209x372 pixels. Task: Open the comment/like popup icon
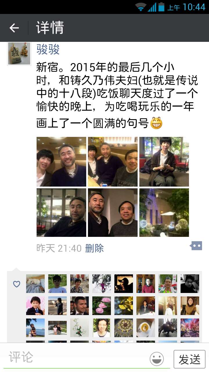click(196, 246)
